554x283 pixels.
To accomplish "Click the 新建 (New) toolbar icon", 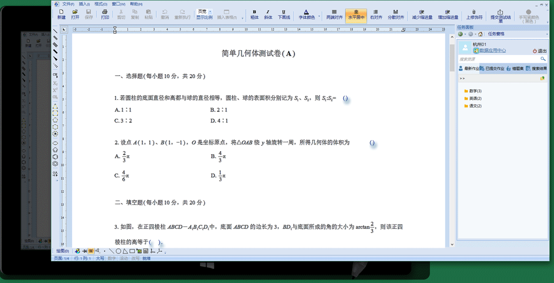I will point(61,14).
